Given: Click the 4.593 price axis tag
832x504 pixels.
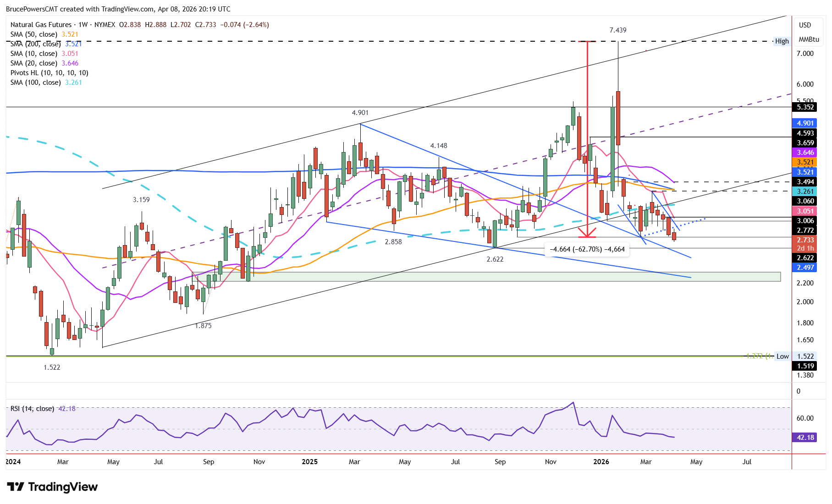Looking at the screenshot, I should [805, 133].
